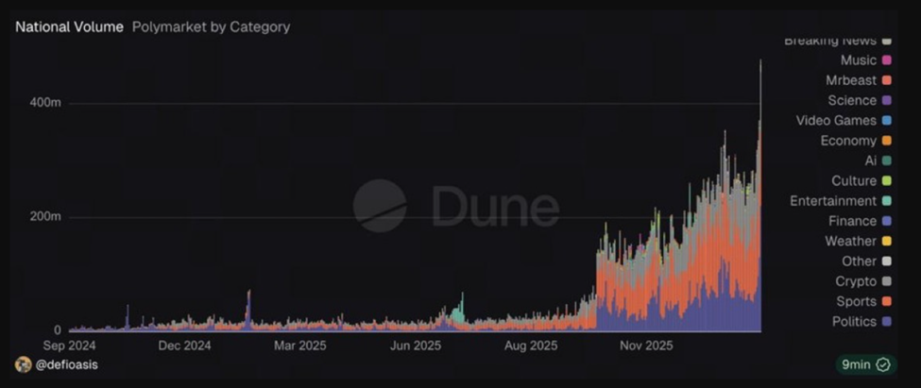Click the yellow Weather legend dot

(x=887, y=242)
